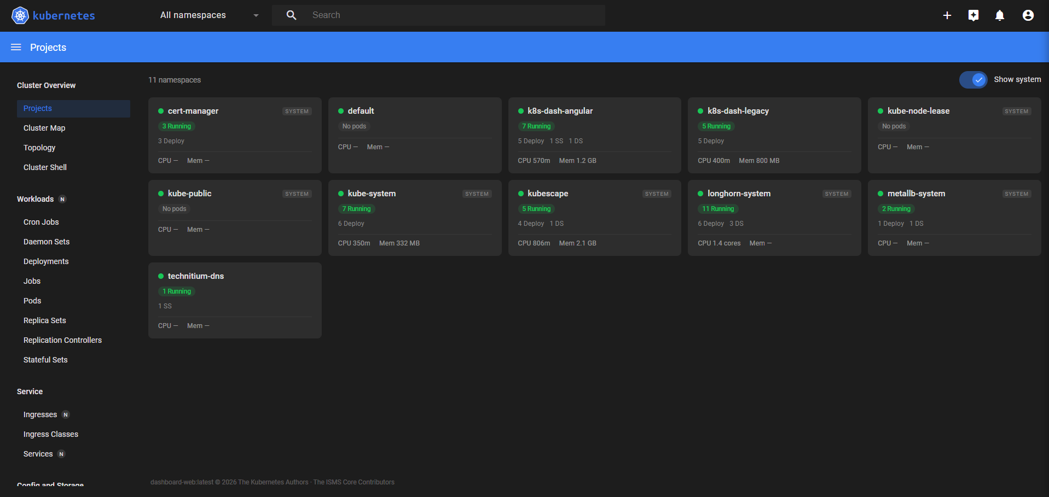Open the pinned resources icon in the top bar

973,15
